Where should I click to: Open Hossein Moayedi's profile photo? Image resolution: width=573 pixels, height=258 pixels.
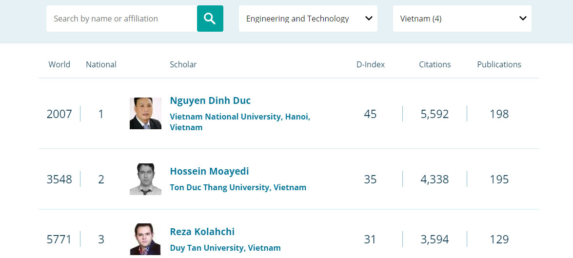click(x=145, y=179)
